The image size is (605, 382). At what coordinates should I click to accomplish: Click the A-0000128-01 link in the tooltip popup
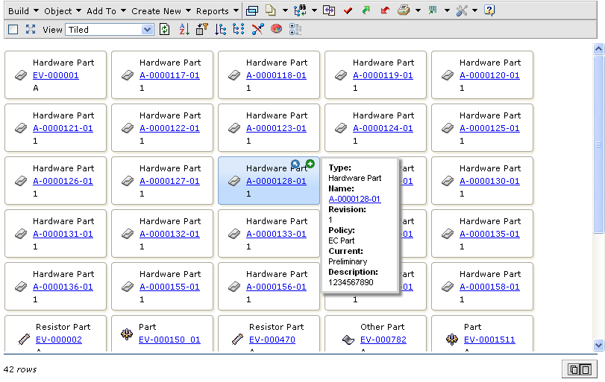354,199
